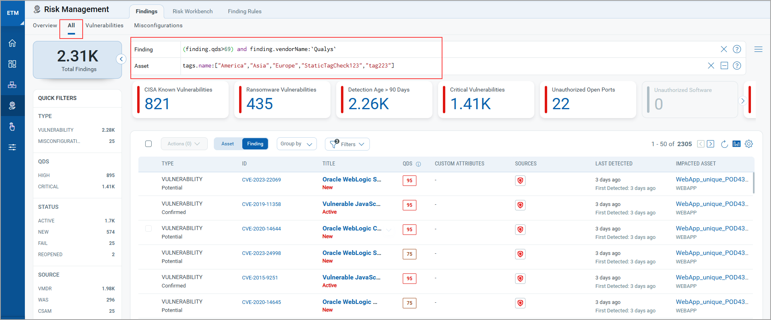This screenshot has height=320, width=771.
Task: Open the chart view icon
Action: pos(737,144)
